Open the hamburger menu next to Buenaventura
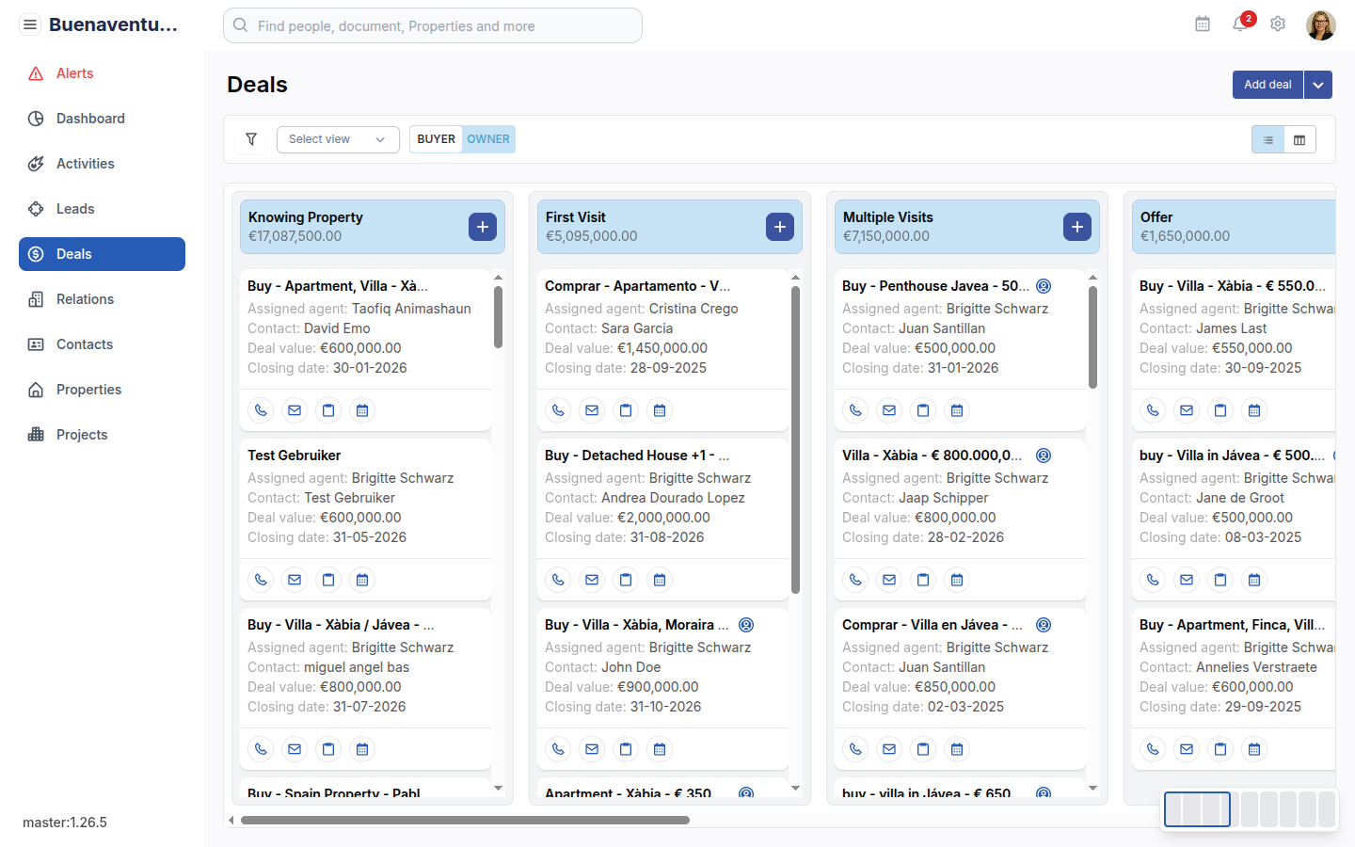 point(30,24)
